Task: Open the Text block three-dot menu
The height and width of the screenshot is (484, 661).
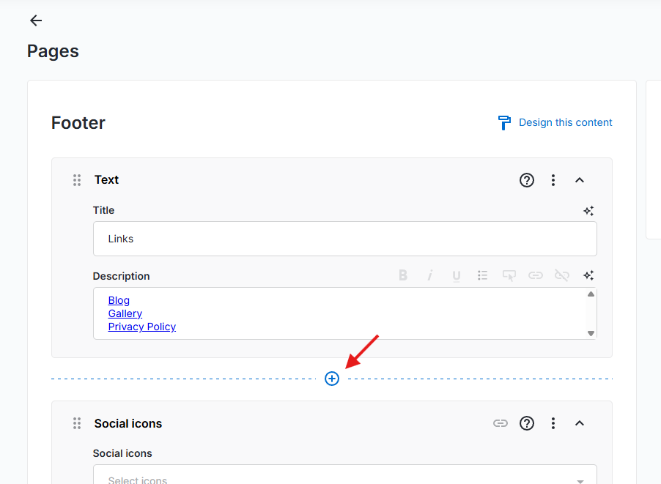Action: (x=553, y=180)
